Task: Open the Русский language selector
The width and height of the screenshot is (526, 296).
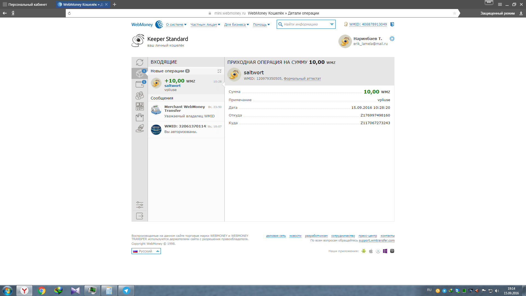Action: tap(146, 251)
